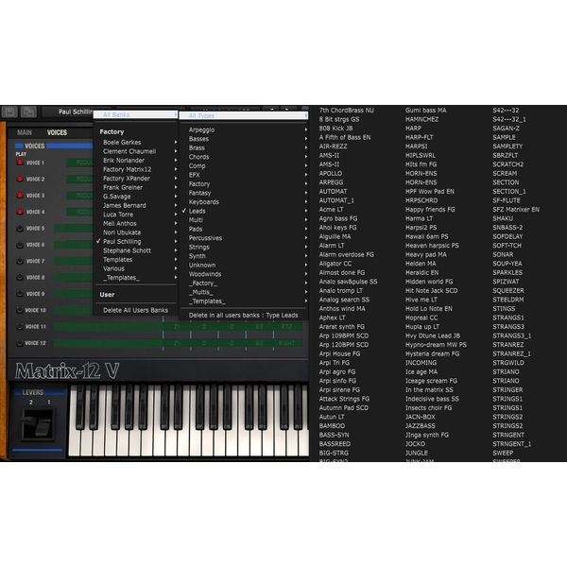Toggle Voice 4 play LED
This screenshot has height=567, width=567.
pyautogui.click(x=20, y=212)
